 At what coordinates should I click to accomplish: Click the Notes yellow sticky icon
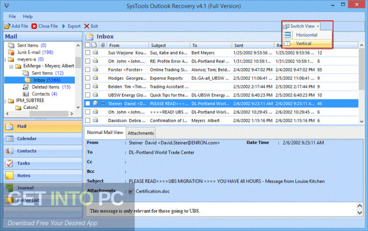[10, 175]
